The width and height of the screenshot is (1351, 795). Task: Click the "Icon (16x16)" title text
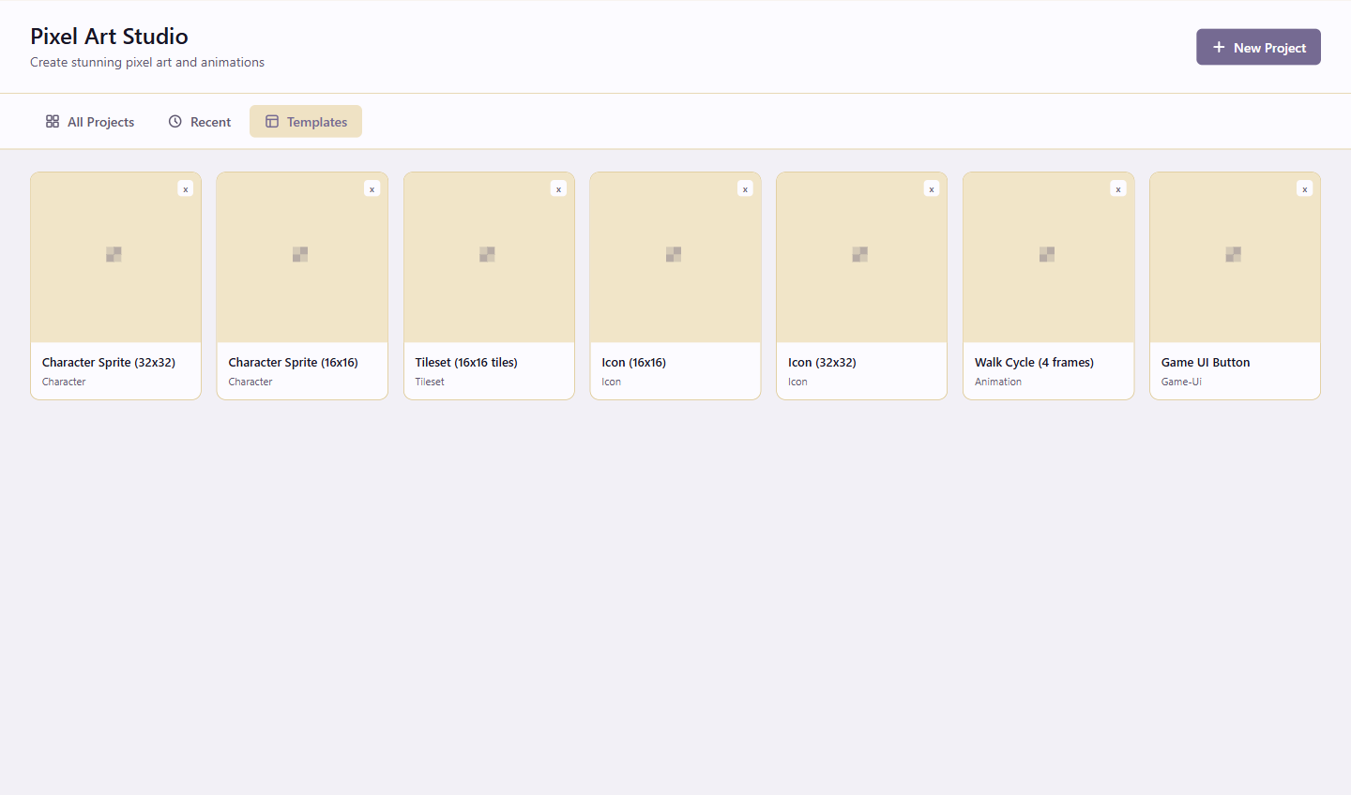(634, 363)
